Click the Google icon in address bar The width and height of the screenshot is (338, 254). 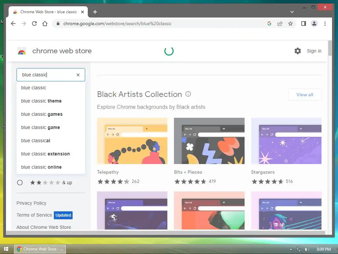269,23
